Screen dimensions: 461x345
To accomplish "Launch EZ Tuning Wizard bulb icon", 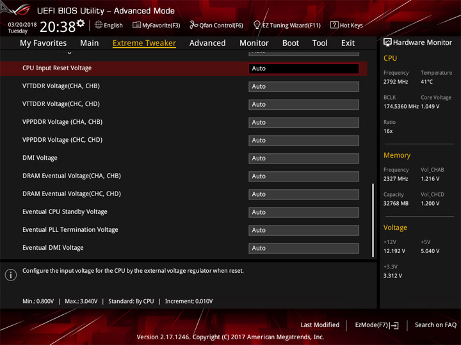I will coord(257,25).
